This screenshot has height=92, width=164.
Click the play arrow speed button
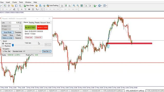[x=46, y=45]
